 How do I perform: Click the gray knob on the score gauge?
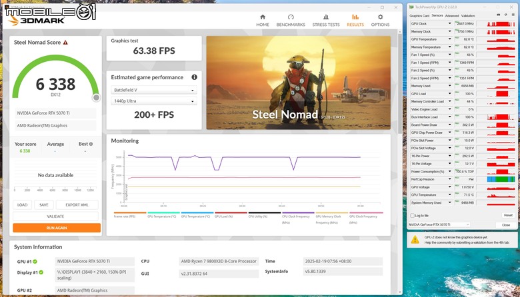click(96, 97)
